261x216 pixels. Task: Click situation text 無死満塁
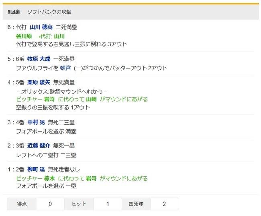coord(64,82)
